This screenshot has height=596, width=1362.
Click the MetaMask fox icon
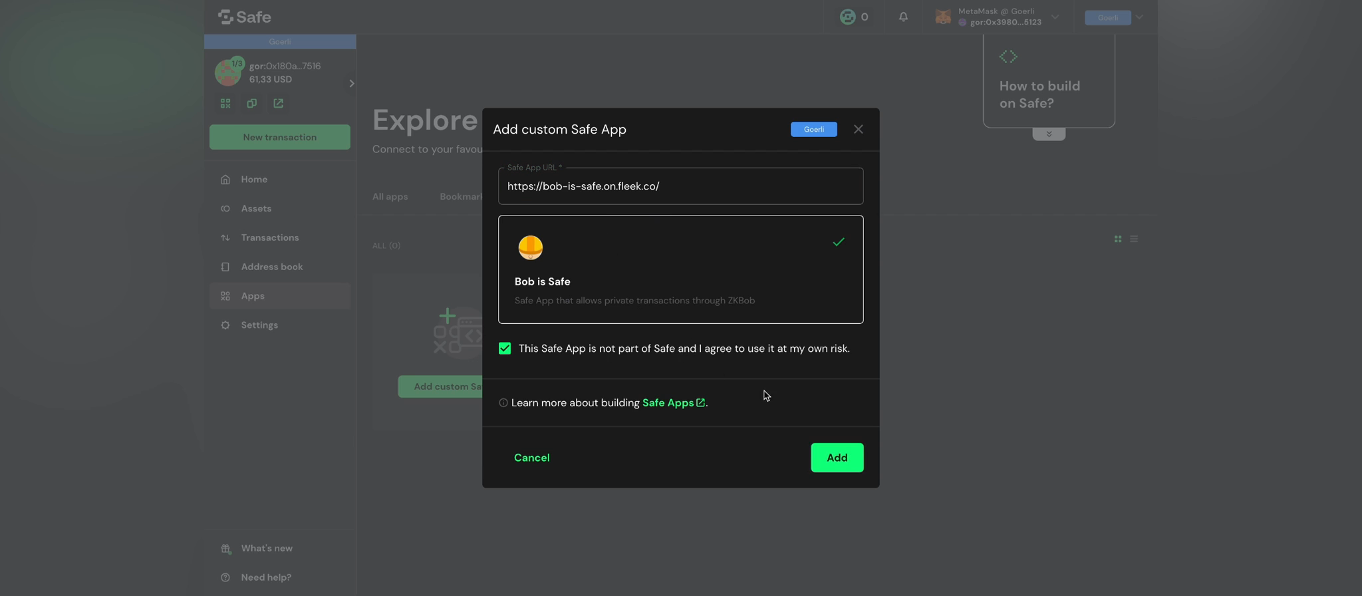(x=943, y=17)
